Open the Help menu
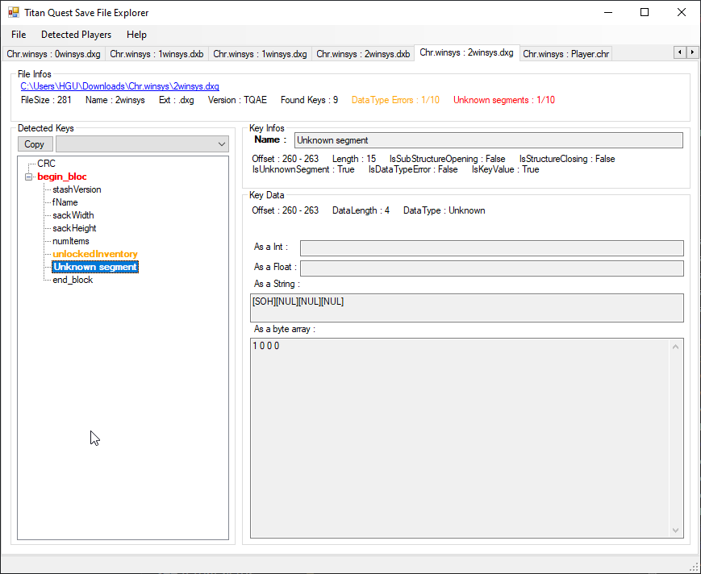701x574 pixels. 136,35
